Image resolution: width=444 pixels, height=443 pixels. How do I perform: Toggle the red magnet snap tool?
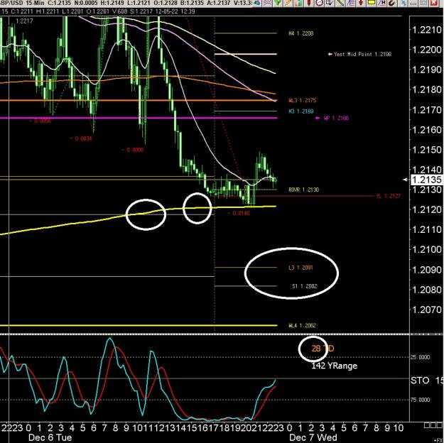click(392, 3)
